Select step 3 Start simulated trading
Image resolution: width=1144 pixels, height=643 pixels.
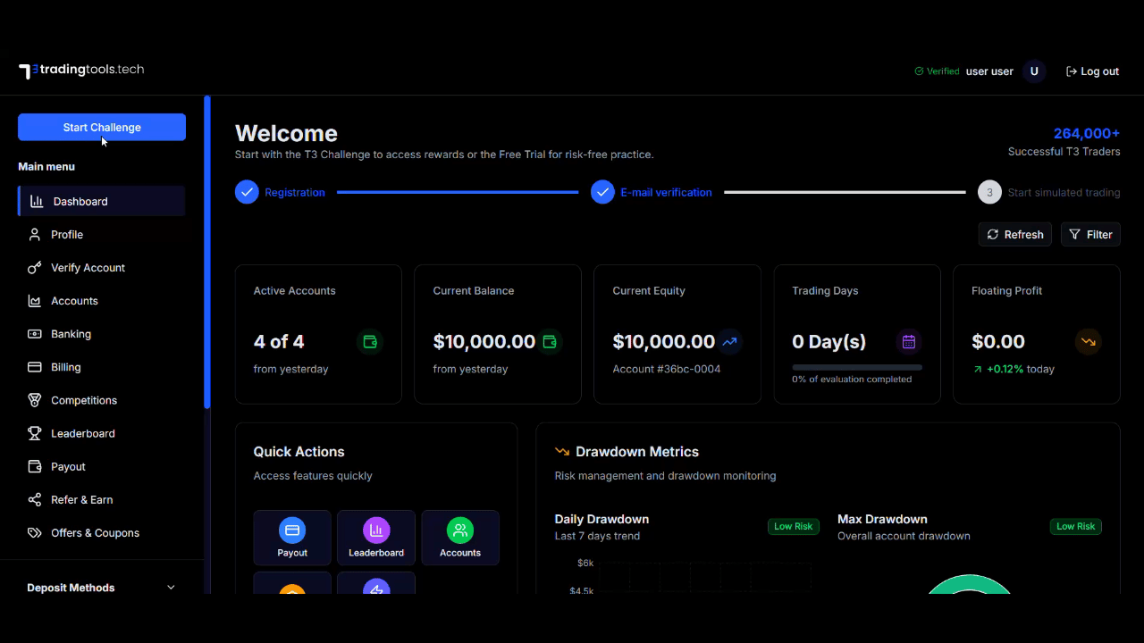tap(989, 192)
